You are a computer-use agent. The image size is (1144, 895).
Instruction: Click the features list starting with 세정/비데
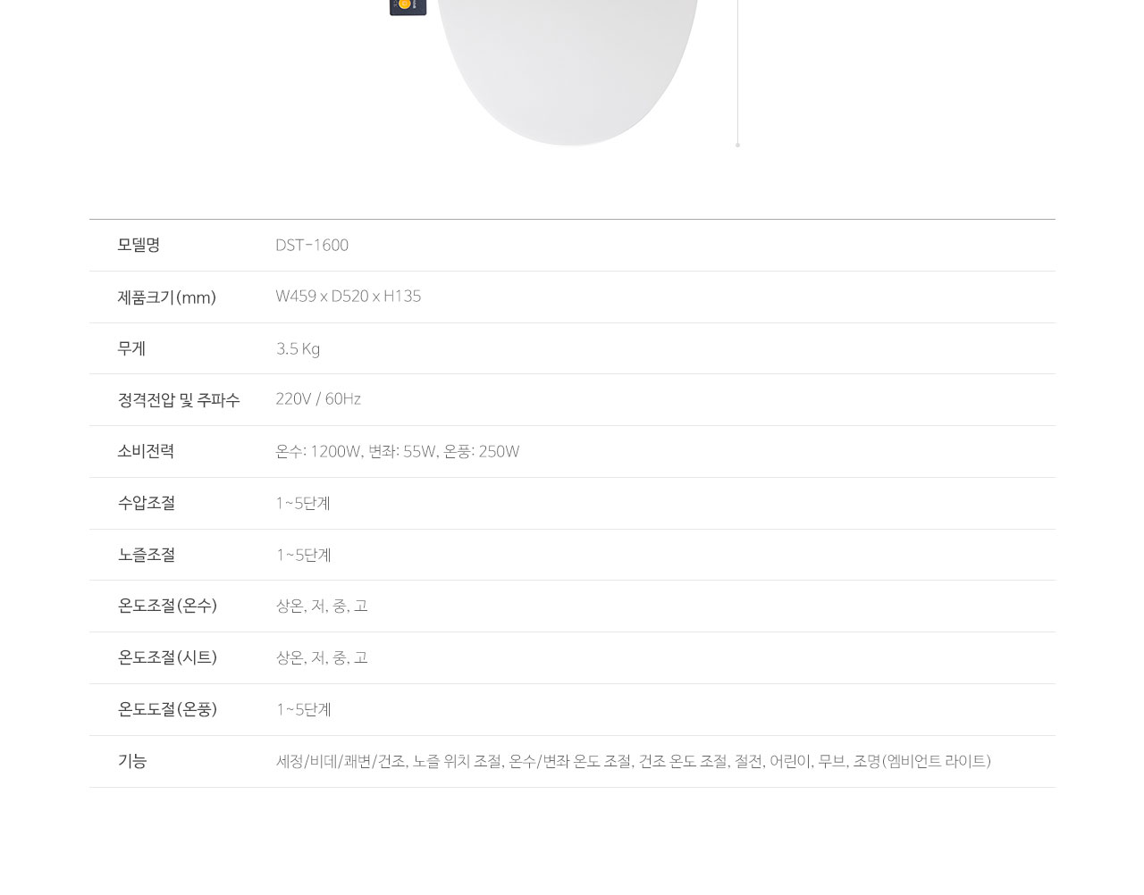tap(634, 762)
